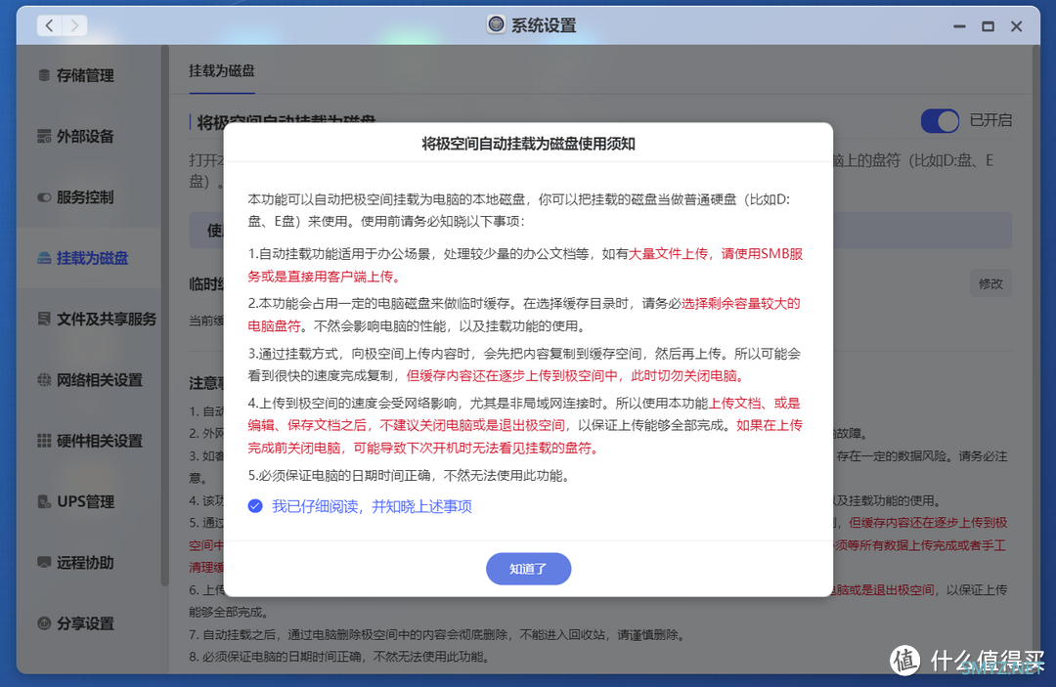1056x687 pixels.
Task: Click the 硬件相关设置 sidebar icon
Action: (x=44, y=441)
